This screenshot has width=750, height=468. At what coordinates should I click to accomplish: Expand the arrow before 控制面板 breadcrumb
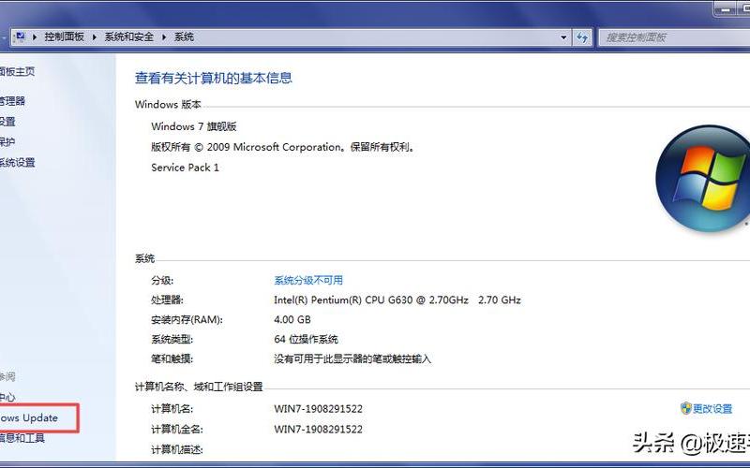click(35, 37)
